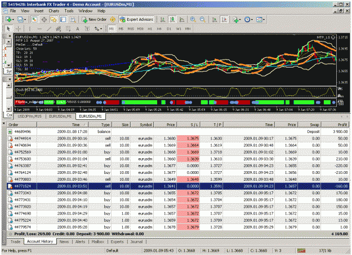Screen dimensions: 352x255
Task: Select the Fibonacci Retracement tool
Action: pyautogui.click(x=68, y=29)
